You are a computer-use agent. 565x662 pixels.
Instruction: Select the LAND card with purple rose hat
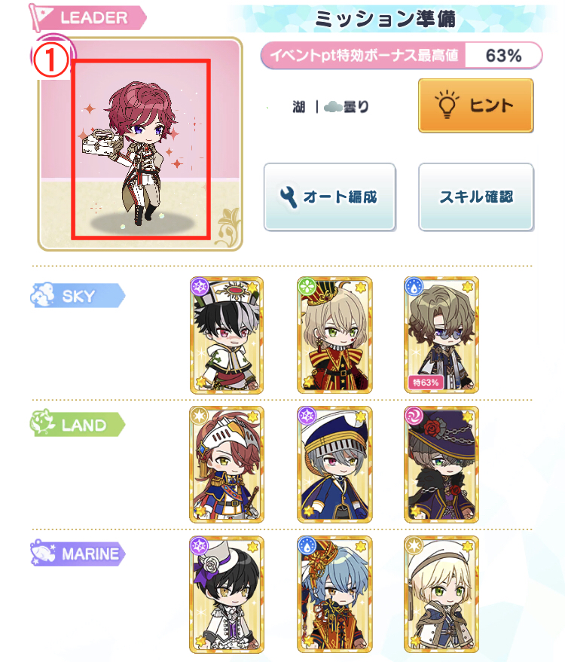pos(441,465)
